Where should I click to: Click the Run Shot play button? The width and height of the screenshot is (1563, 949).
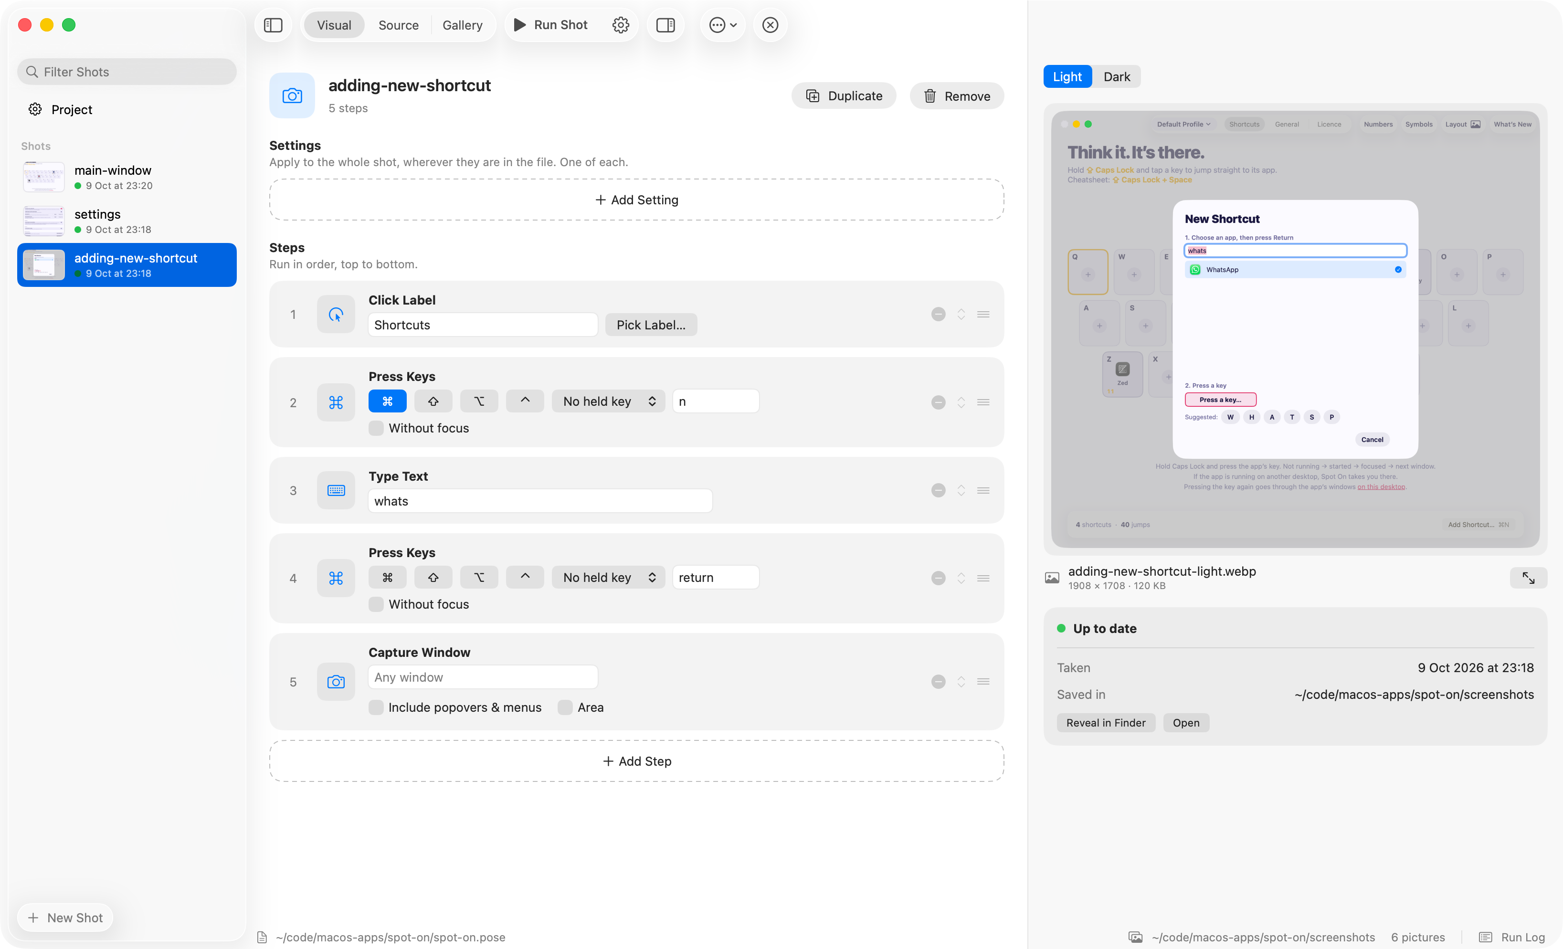pos(550,25)
